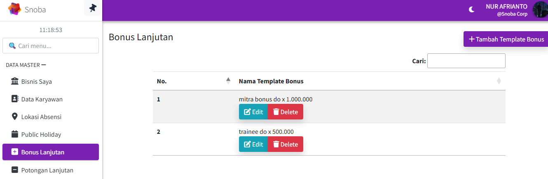Edit the trainee do template
The width and height of the screenshot is (548, 179).
(253, 144)
